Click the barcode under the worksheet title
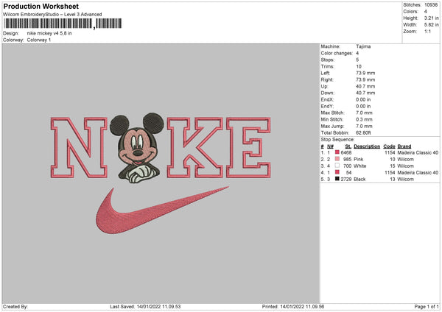 click(63, 24)
